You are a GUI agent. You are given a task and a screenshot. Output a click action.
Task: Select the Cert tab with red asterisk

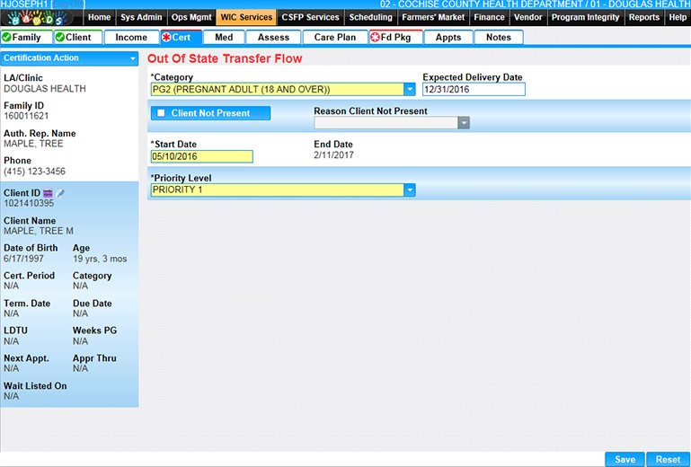[180, 38]
